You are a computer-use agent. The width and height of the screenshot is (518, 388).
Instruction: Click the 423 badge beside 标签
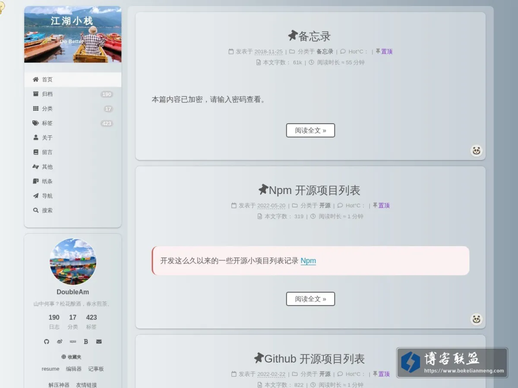pyautogui.click(x=107, y=123)
